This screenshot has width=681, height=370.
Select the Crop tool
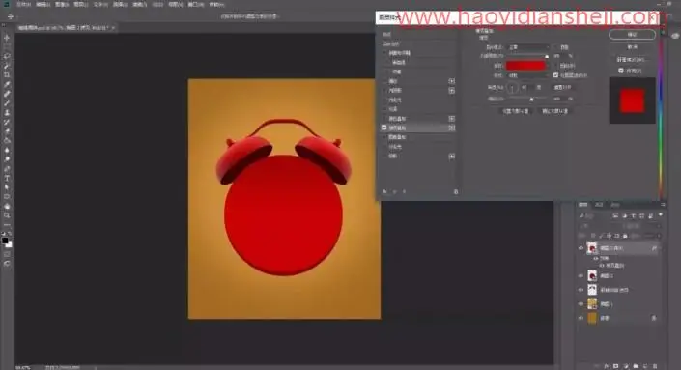pos(7,75)
